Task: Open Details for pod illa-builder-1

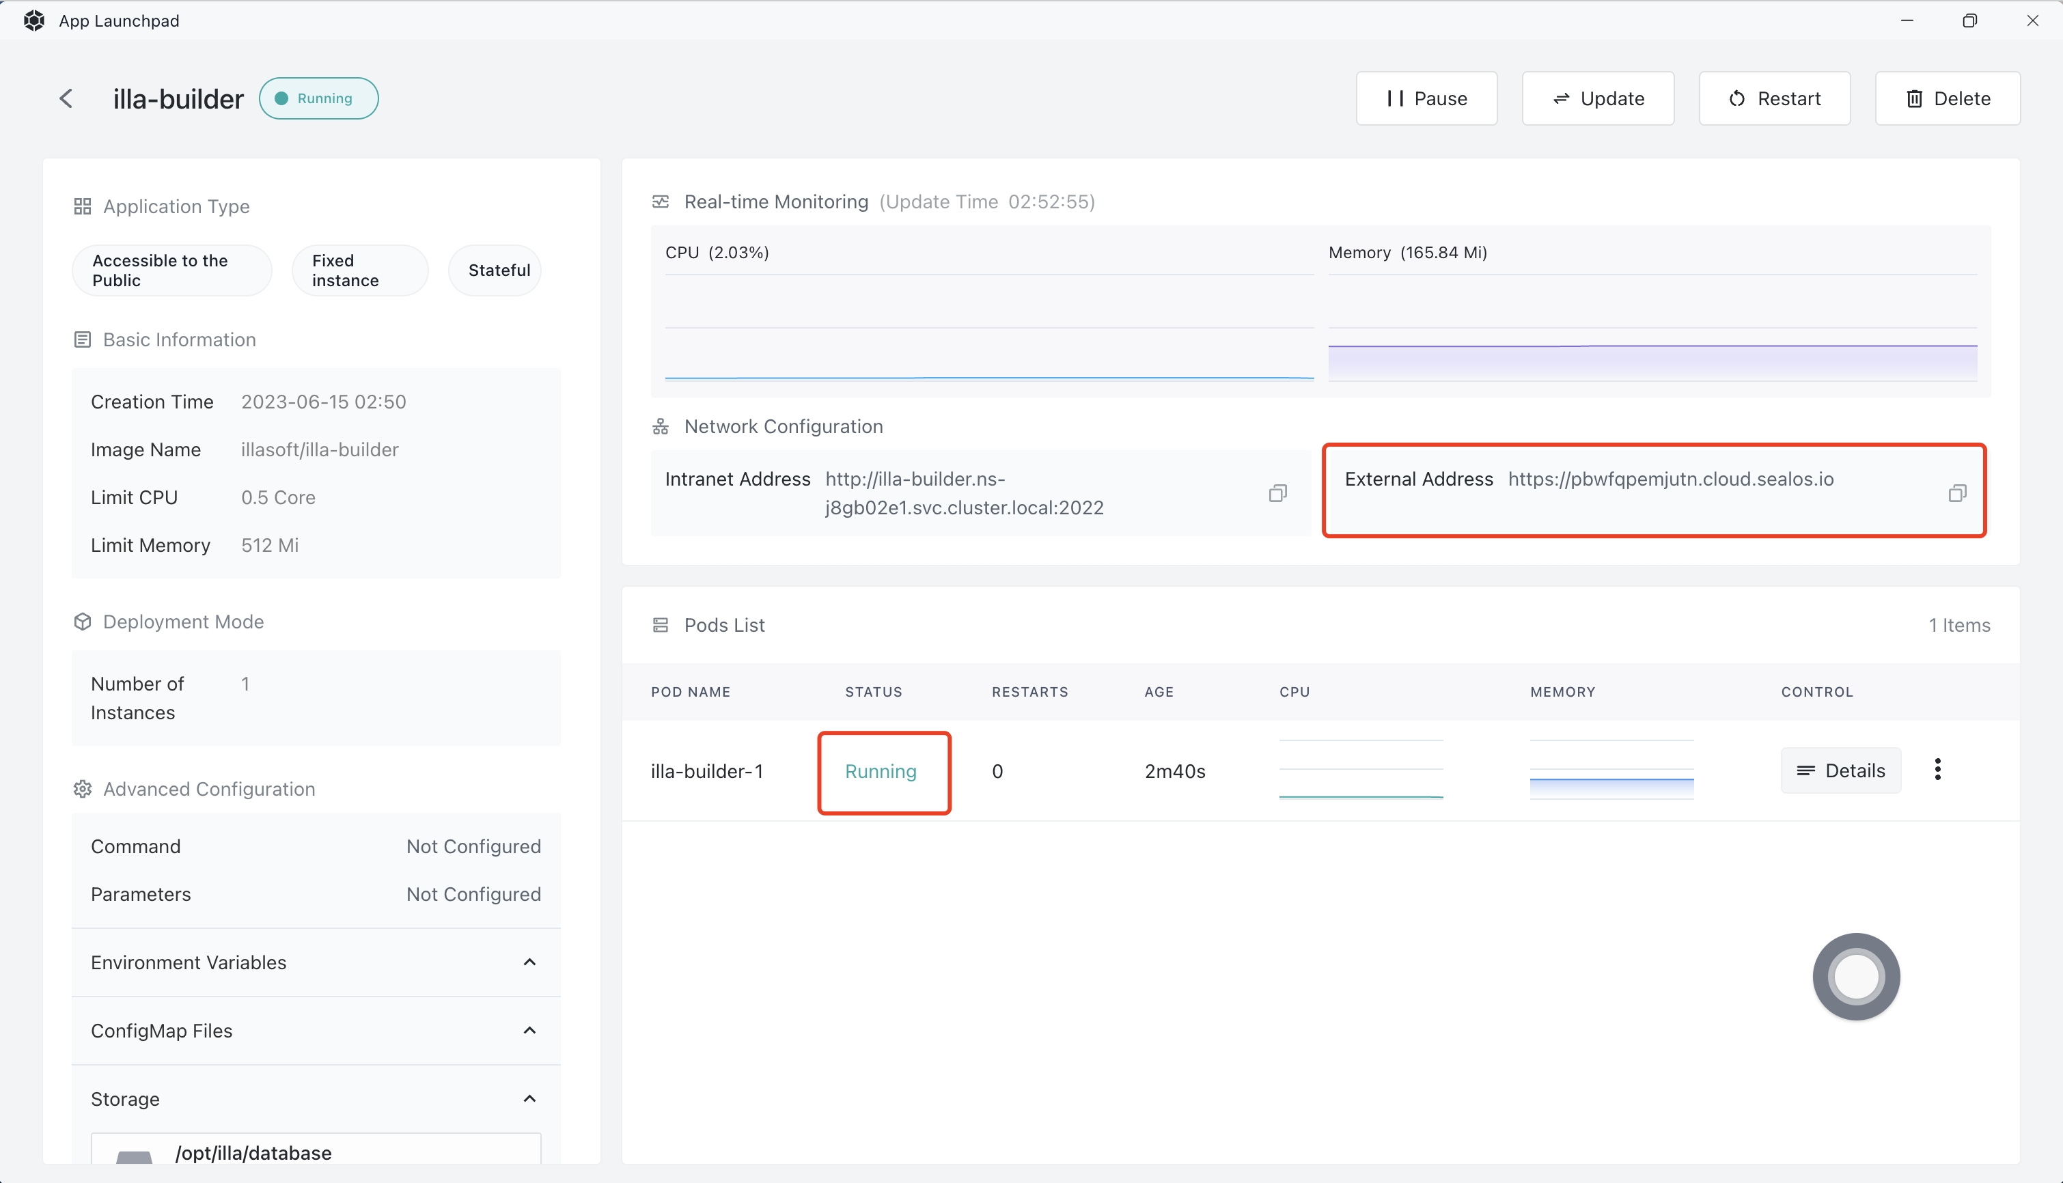Action: tap(1840, 770)
